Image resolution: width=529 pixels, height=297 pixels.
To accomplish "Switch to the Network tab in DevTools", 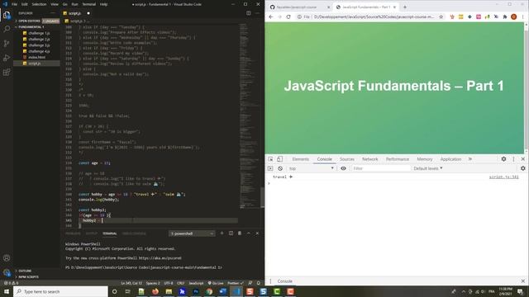I will click(369, 159).
